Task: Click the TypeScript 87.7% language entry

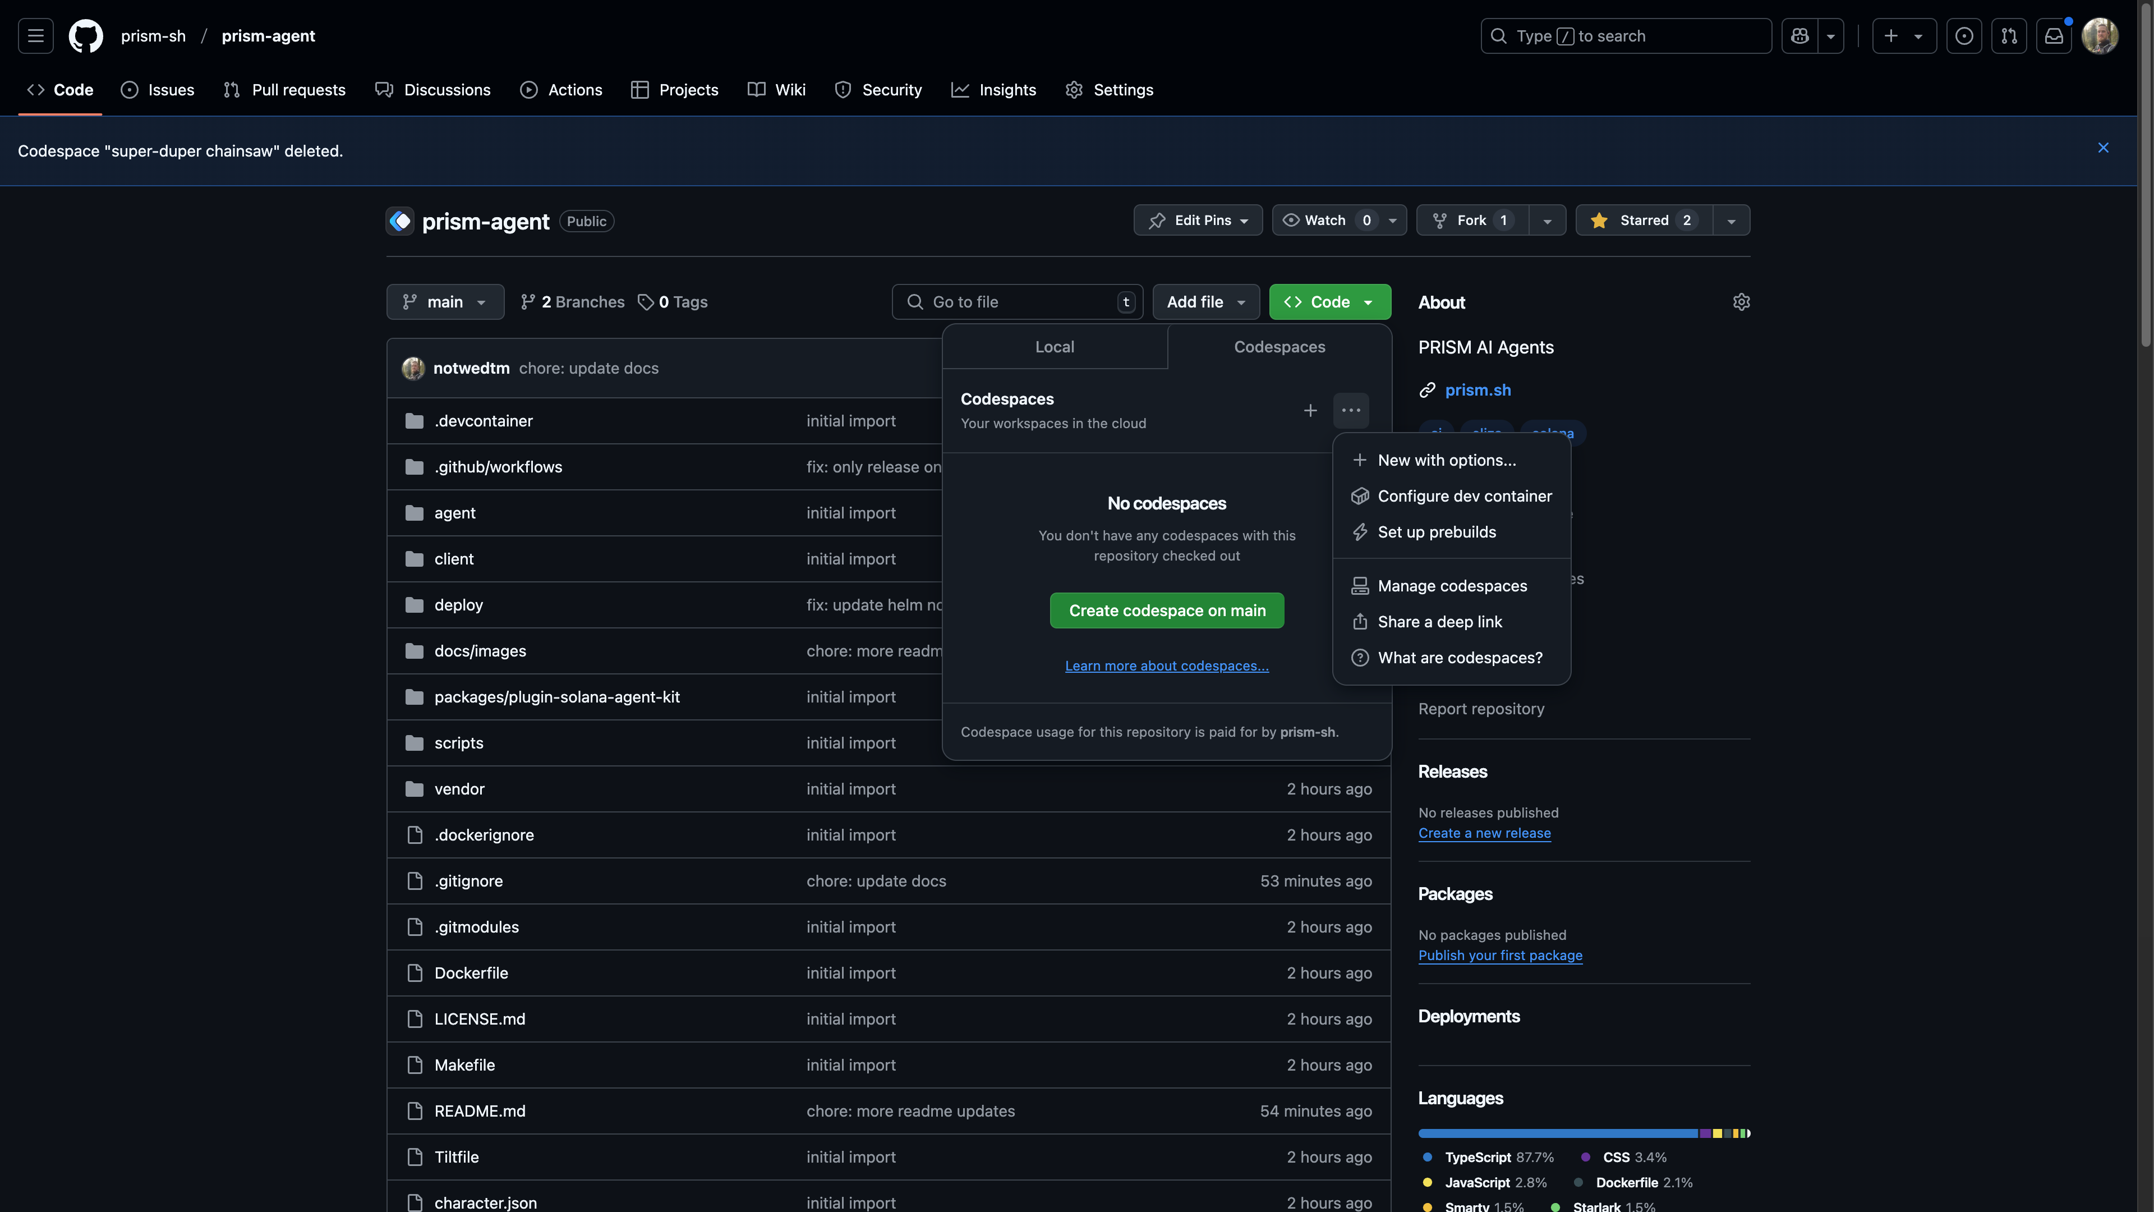Action: coord(1488,1158)
